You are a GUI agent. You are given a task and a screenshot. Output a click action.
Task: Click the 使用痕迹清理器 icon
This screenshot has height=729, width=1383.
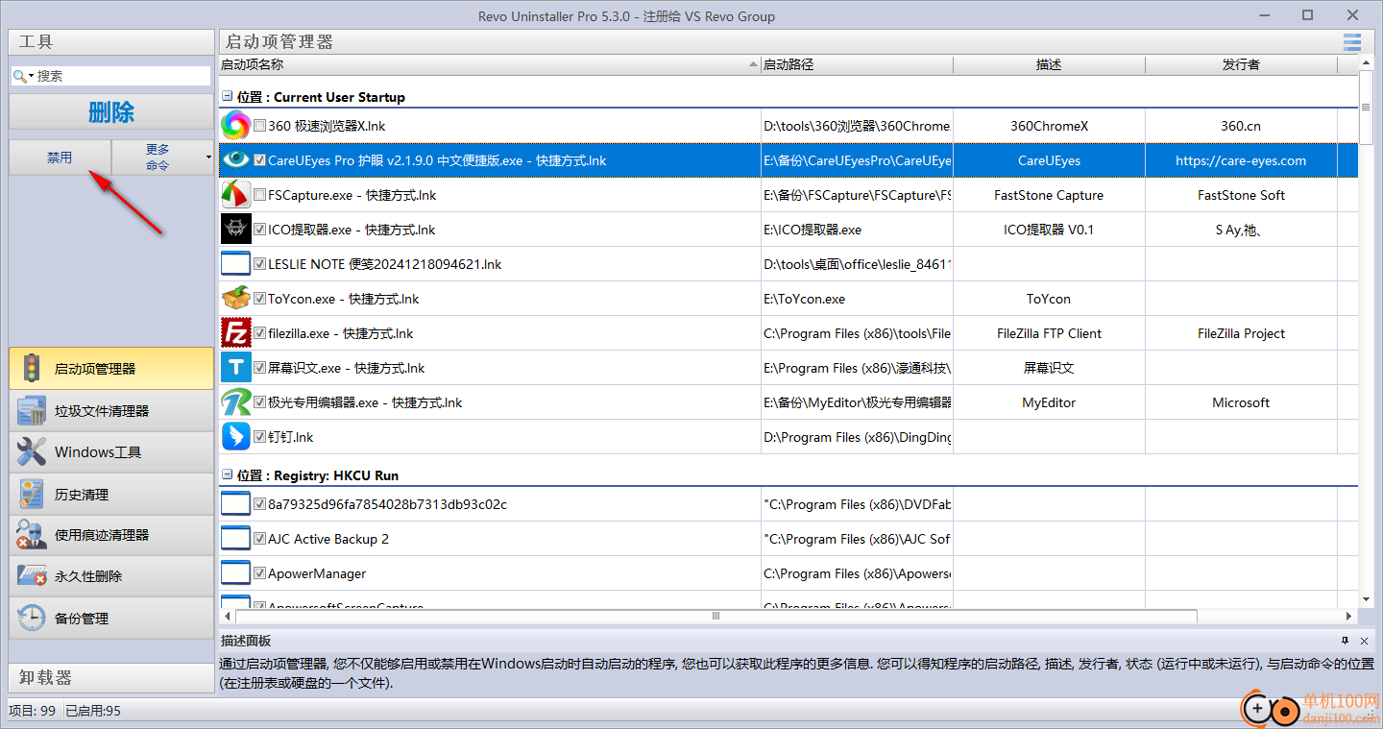tap(32, 535)
